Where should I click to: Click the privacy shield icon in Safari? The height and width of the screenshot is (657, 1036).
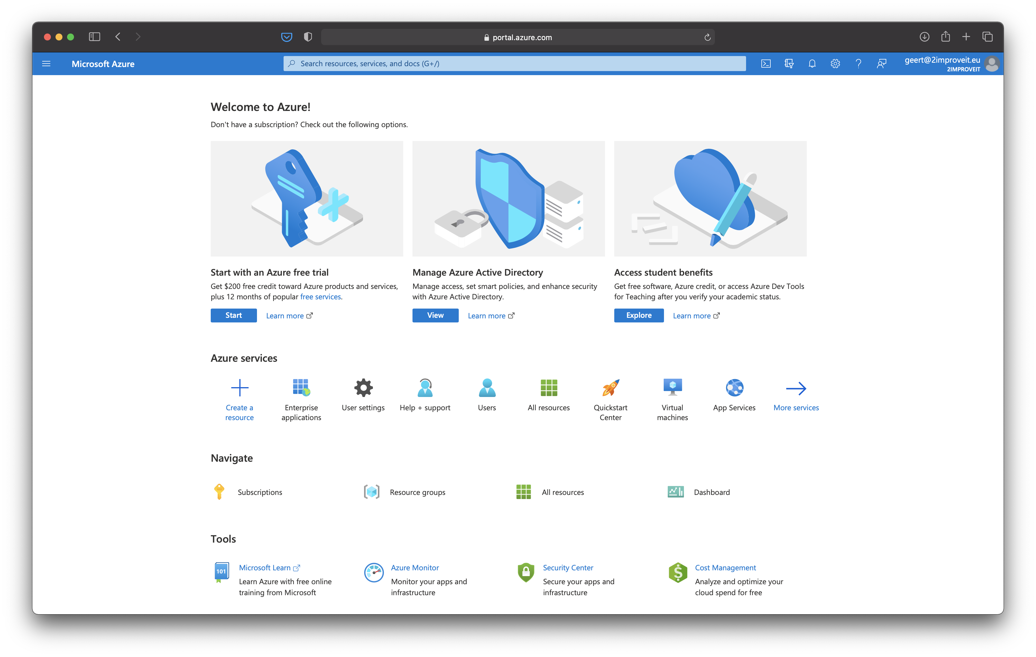coord(308,37)
